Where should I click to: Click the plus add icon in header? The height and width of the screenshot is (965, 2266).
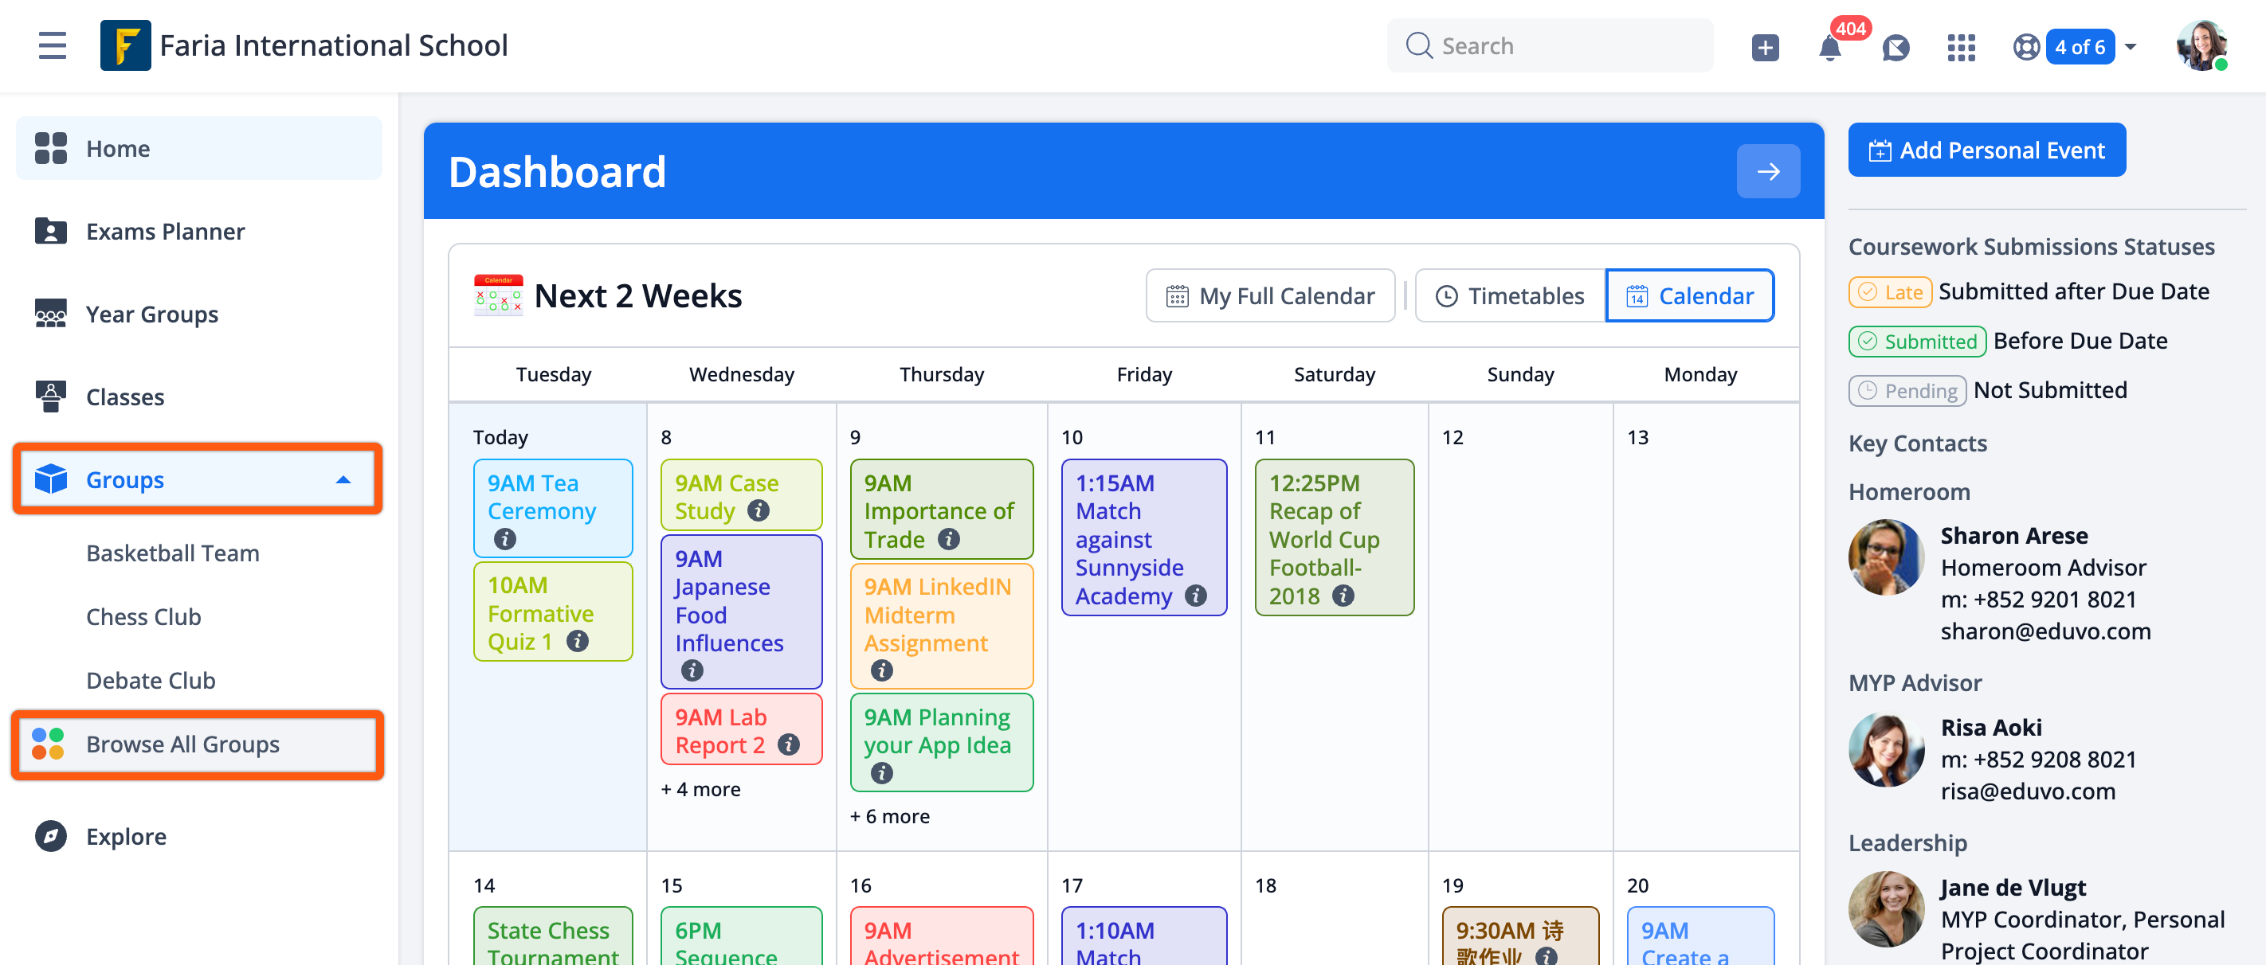tap(1764, 48)
